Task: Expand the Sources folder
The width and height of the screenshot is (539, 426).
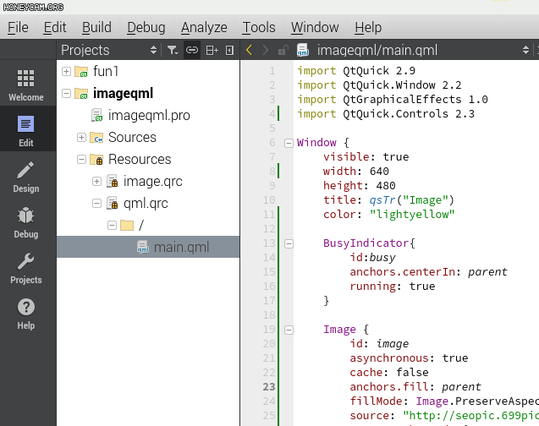Action: coord(81,137)
